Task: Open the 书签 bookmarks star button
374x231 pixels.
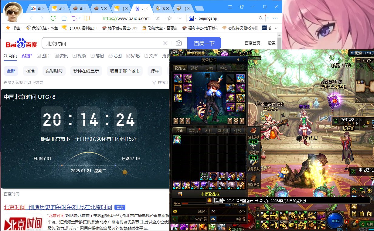Action: coord(13,28)
